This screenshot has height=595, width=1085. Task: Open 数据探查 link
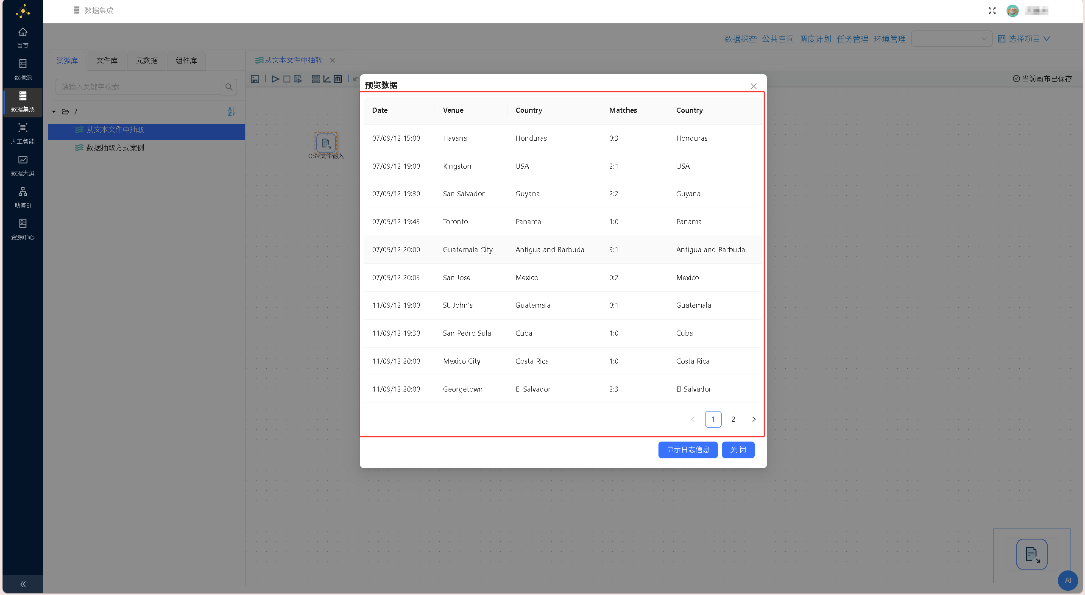pyautogui.click(x=740, y=39)
